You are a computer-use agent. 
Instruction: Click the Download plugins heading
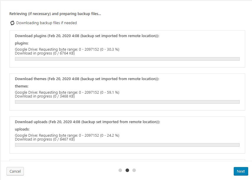87,36
